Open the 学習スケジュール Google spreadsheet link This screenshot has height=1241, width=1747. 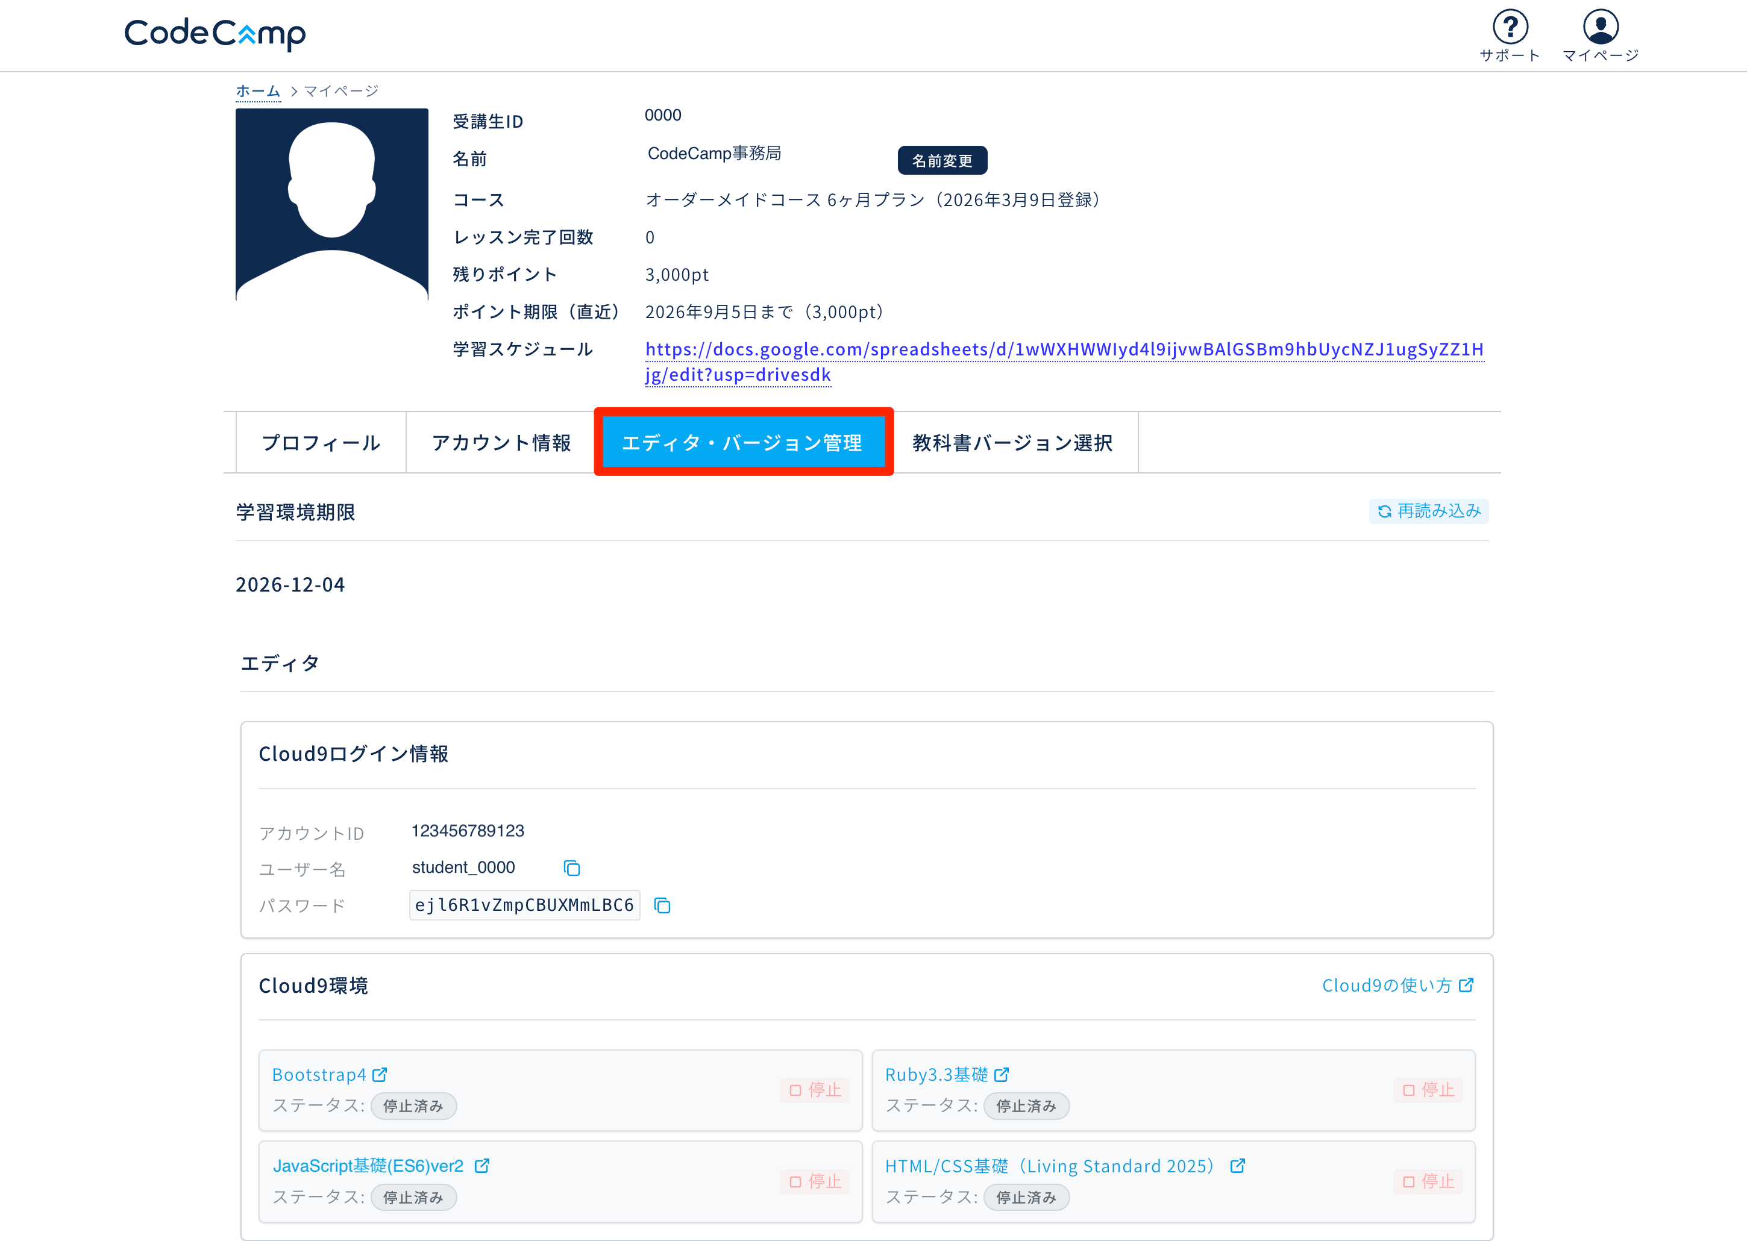[1064, 361]
